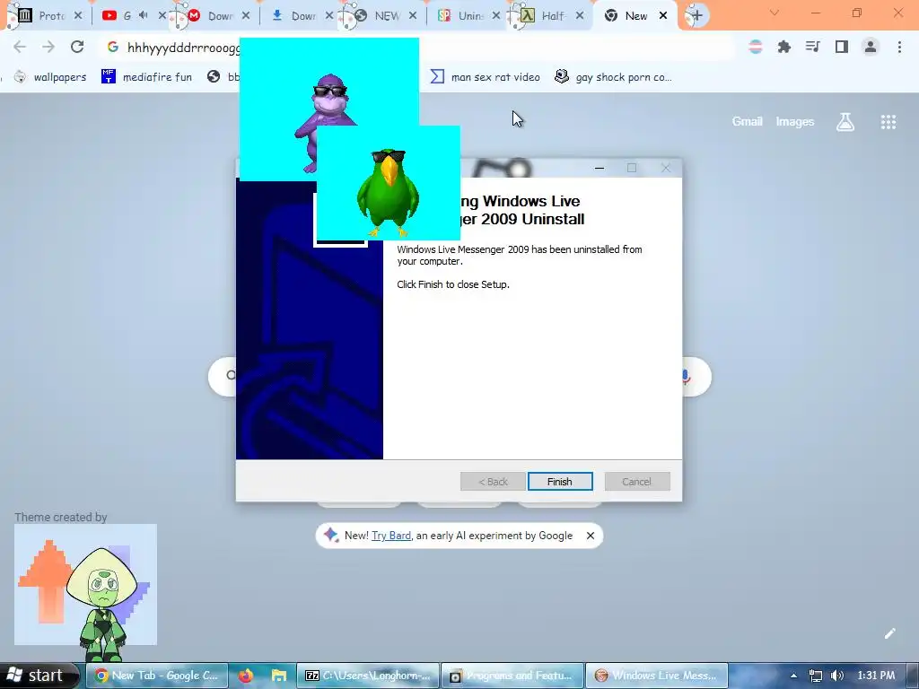Image resolution: width=919 pixels, height=689 pixels.
Task: Launch Firefox from the taskbar
Action: tap(246, 676)
